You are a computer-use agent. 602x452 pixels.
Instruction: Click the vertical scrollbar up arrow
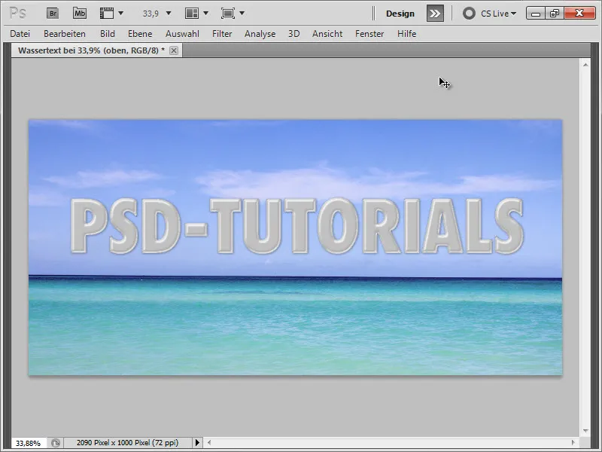[x=585, y=65]
